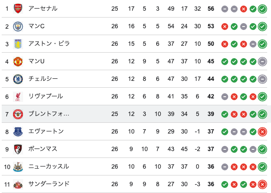Click the Everton club crest icon

(x=18, y=131)
